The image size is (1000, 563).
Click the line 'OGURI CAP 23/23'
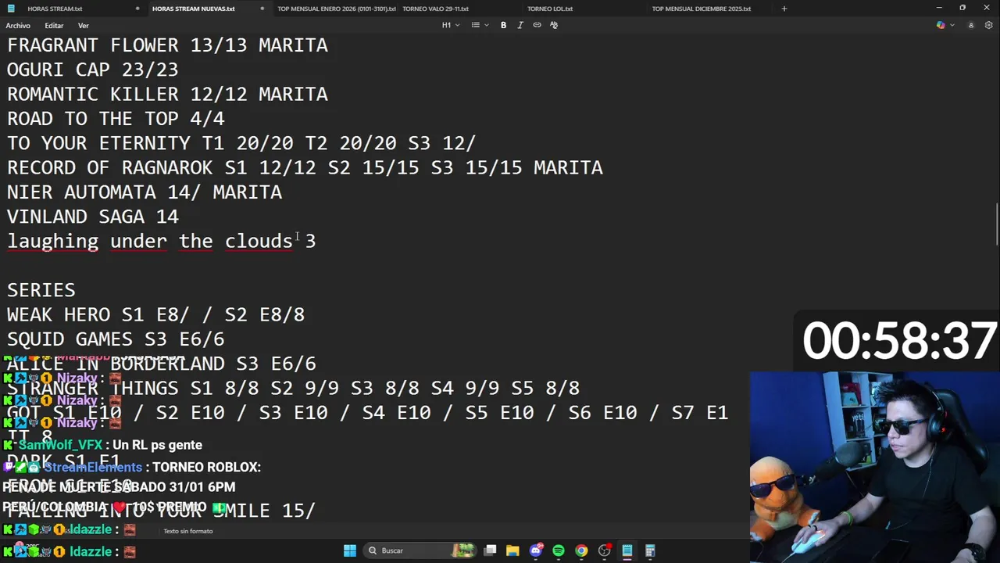pyautogui.click(x=93, y=70)
